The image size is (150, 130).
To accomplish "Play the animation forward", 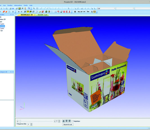I will 67,121.
